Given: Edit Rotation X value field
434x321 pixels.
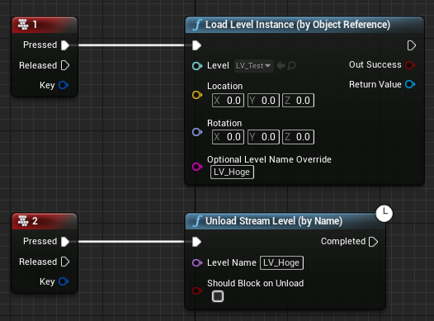Looking at the screenshot, I should tap(228, 137).
